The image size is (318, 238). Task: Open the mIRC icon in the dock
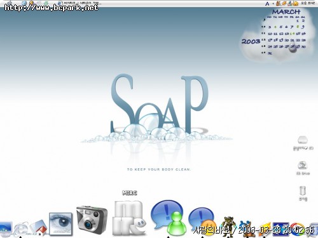point(129,218)
